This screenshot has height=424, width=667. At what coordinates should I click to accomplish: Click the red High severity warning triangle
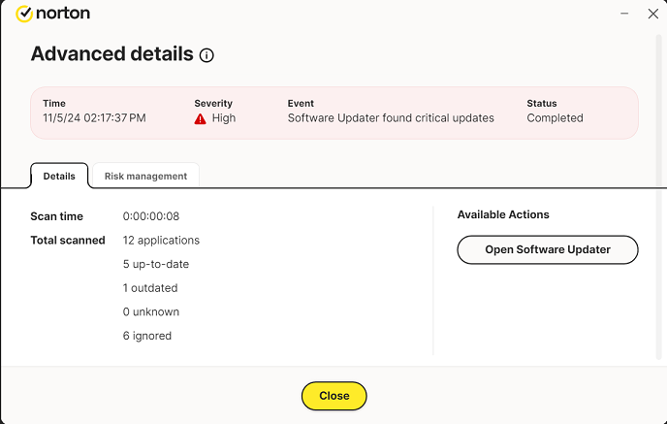(200, 118)
